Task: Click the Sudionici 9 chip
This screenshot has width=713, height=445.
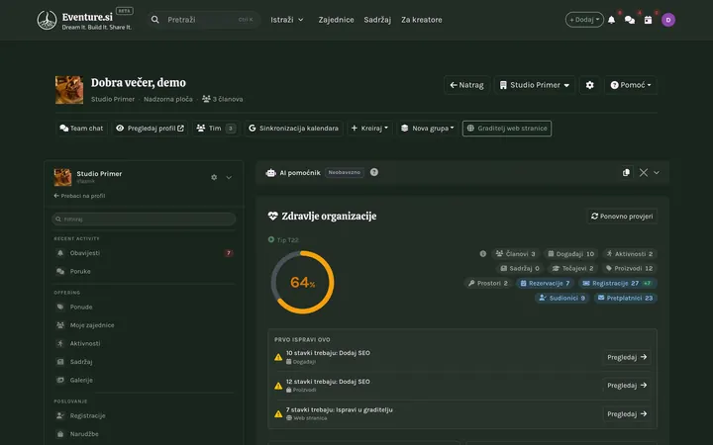Action: tap(562, 298)
